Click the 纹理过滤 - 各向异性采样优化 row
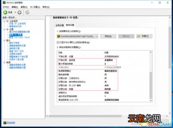This screenshot has width=173, height=128. tap(103, 82)
